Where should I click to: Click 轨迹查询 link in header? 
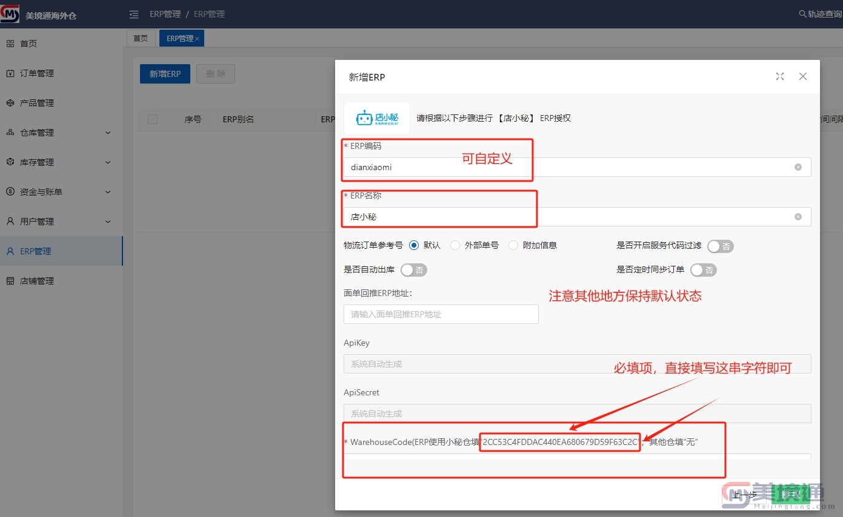(825, 14)
